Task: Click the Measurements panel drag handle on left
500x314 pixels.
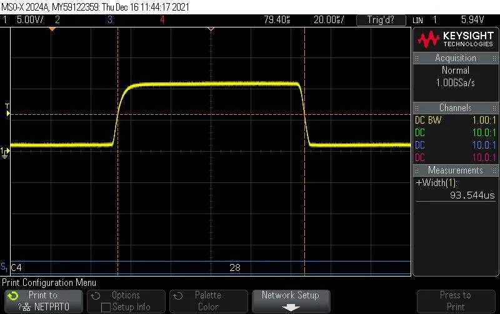Action: (x=417, y=170)
